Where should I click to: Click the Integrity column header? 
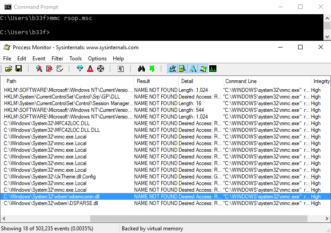(321, 81)
